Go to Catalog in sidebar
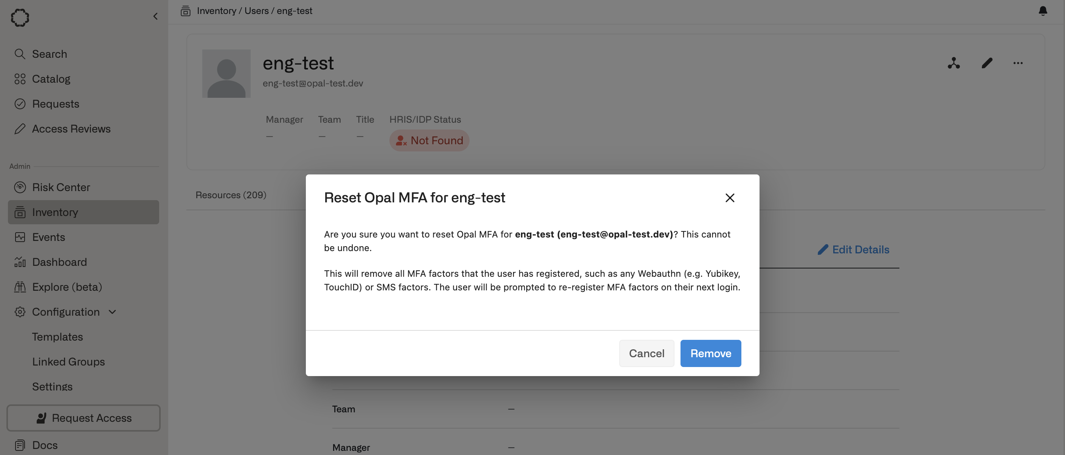The image size is (1065, 455). pos(51,79)
